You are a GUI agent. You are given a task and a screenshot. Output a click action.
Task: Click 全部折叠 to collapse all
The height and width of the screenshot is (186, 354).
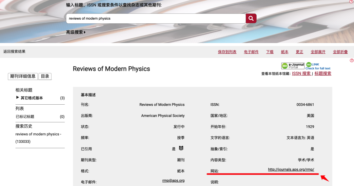[340, 52]
